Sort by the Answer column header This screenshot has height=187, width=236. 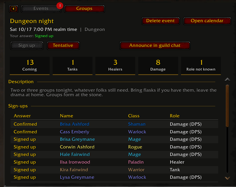coord(22,116)
